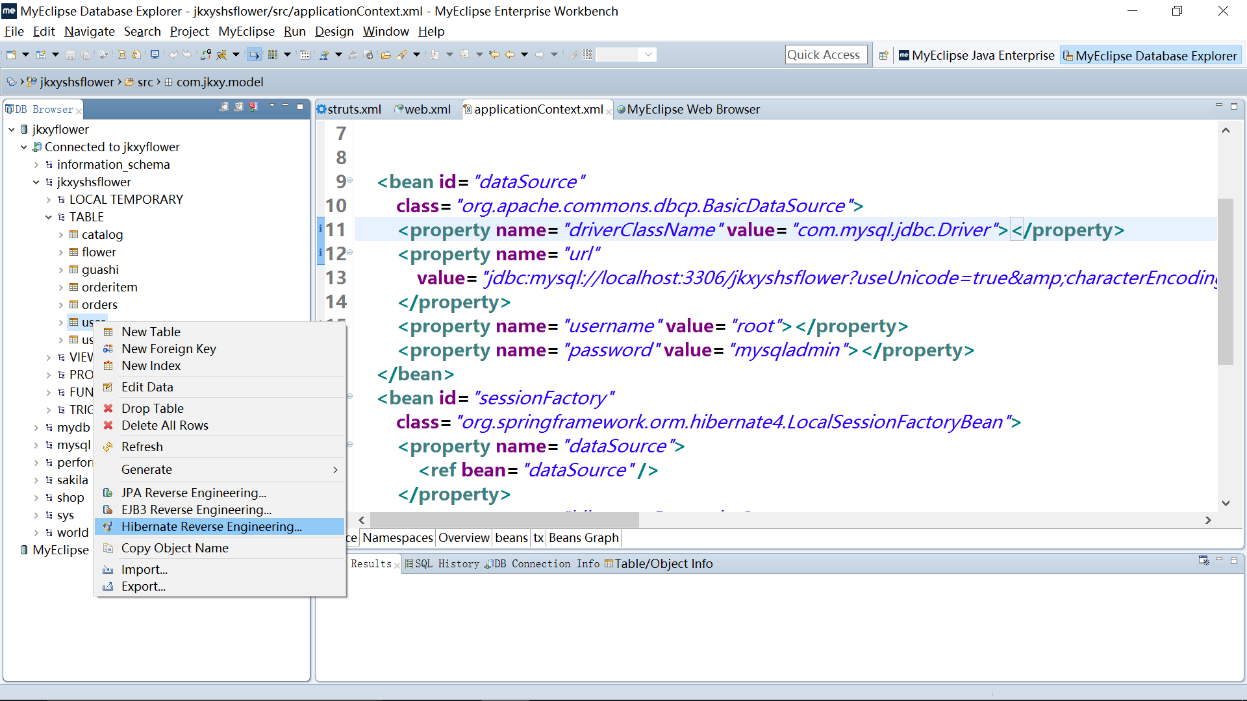Viewport: 1247px width, 701px height.
Task: Switch to SQL History tab
Action: (x=442, y=564)
